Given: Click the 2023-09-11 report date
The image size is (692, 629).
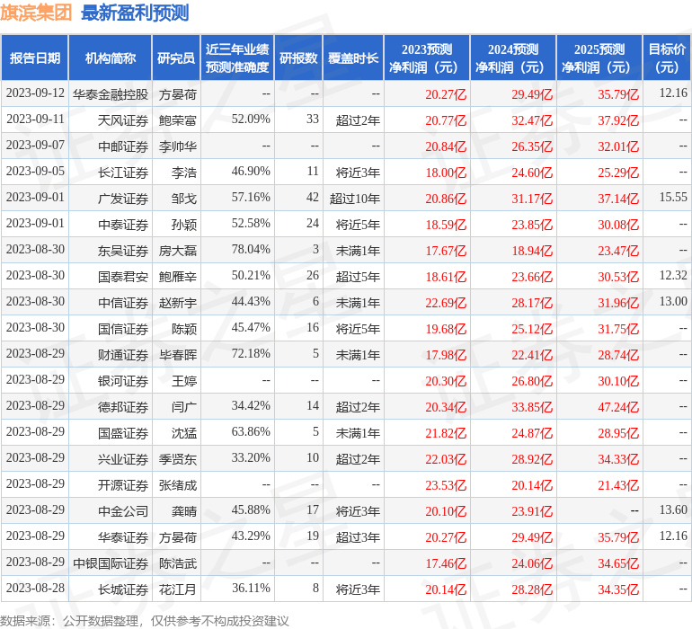Looking at the screenshot, I should pos(35,119).
